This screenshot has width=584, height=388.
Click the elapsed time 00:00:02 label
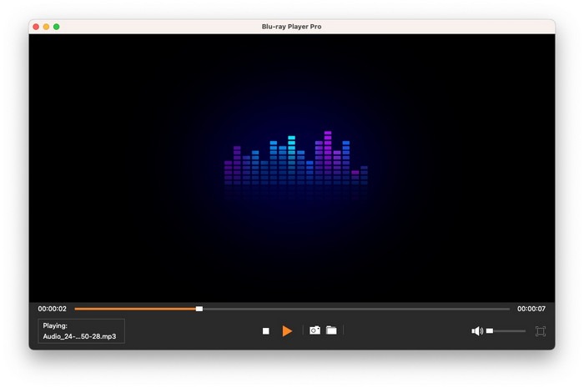click(x=52, y=309)
